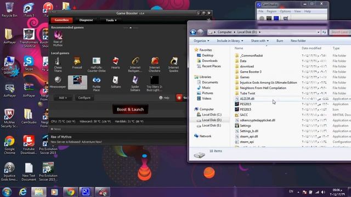This screenshot has width=351, height=197.
Task: Open Google Chrome from the taskbar
Action: (x=70, y=192)
